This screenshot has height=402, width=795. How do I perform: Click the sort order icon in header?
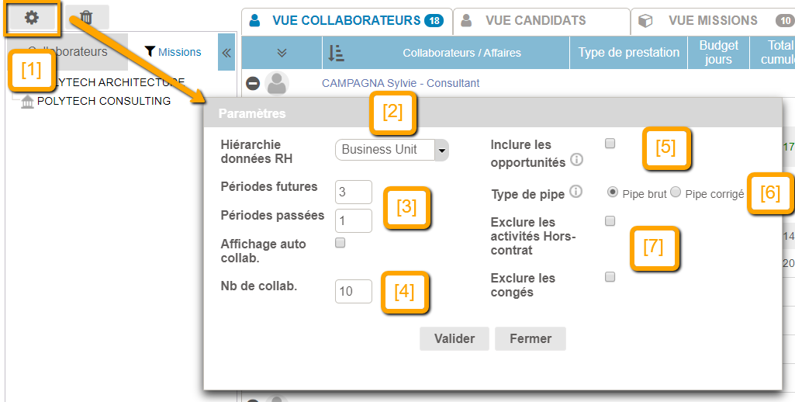337,53
